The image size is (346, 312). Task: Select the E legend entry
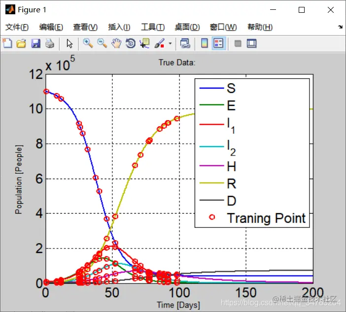(x=217, y=105)
